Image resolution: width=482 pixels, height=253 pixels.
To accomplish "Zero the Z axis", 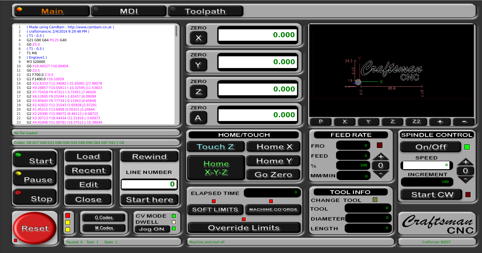I will [199, 92].
